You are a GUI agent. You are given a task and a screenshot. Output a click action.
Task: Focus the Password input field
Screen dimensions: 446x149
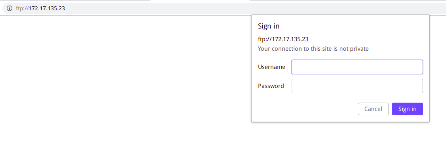[357, 86]
